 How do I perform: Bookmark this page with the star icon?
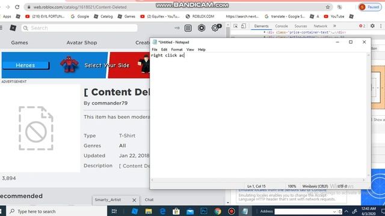pos(328,7)
